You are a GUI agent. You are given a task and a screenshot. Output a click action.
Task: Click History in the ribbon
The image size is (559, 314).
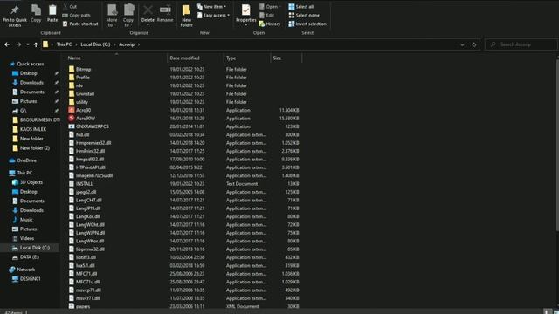coord(270,24)
